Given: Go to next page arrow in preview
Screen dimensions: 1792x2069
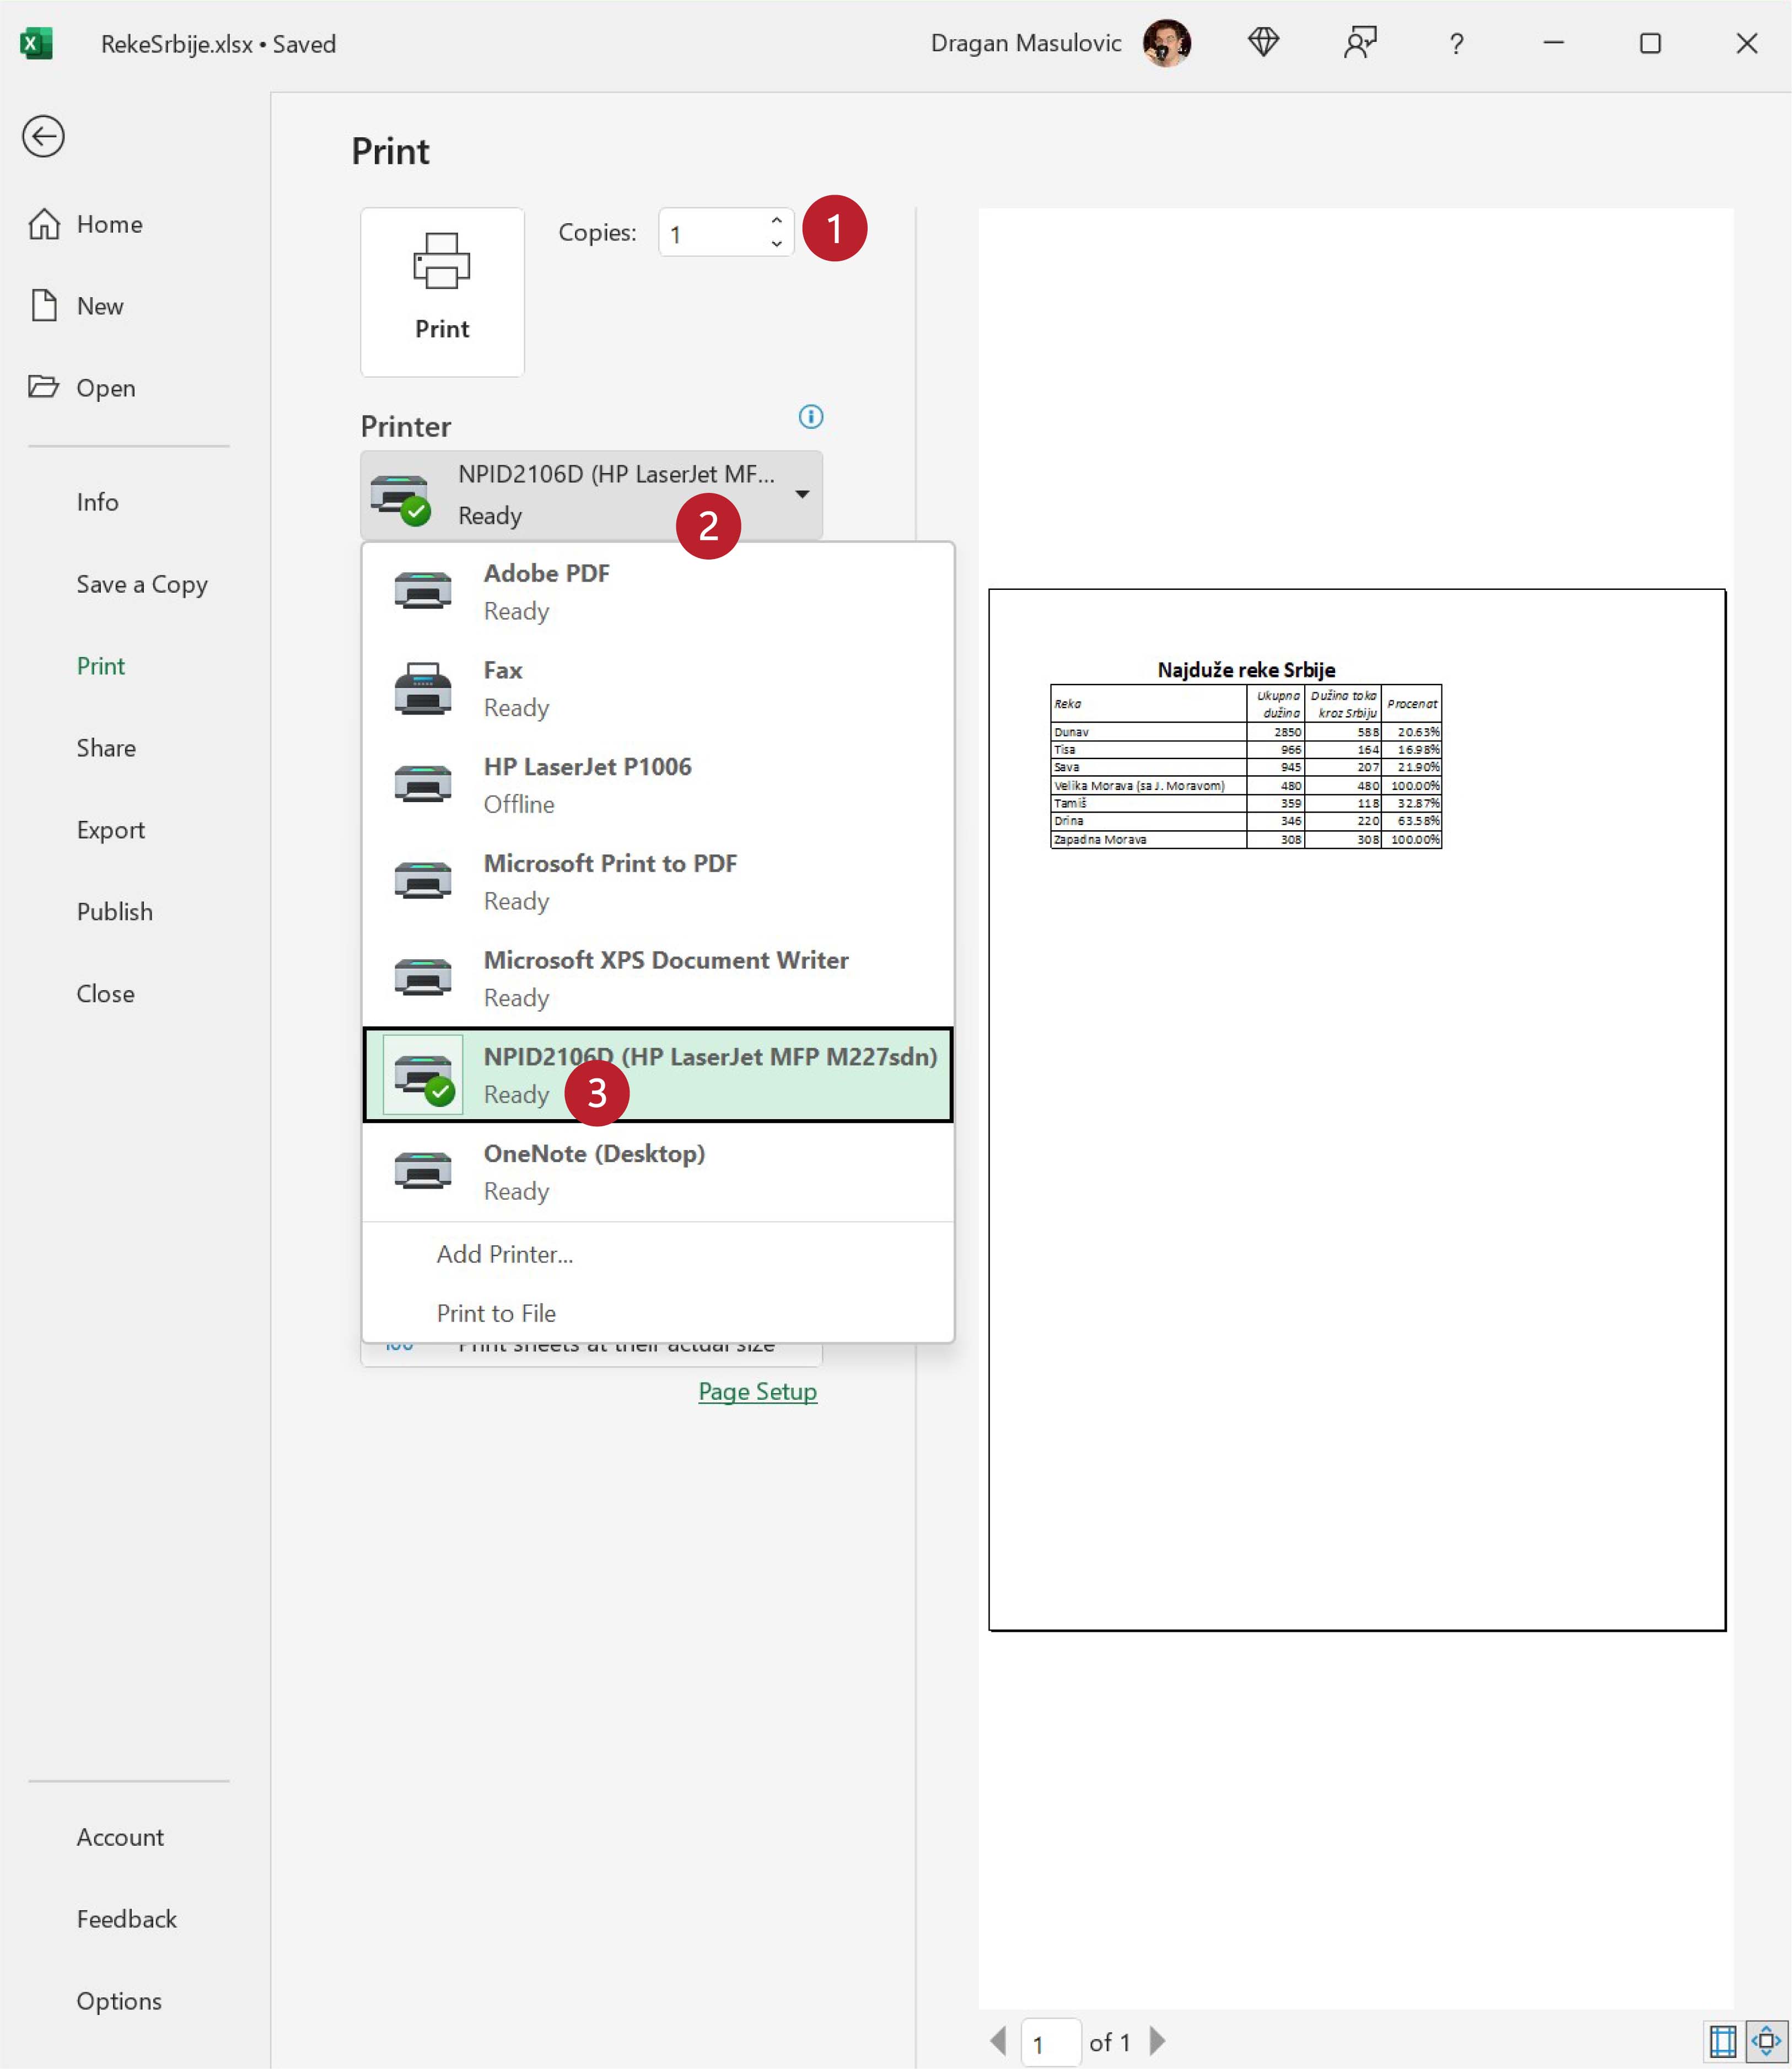Looking at the screenshot, I should (1158, 2040).
